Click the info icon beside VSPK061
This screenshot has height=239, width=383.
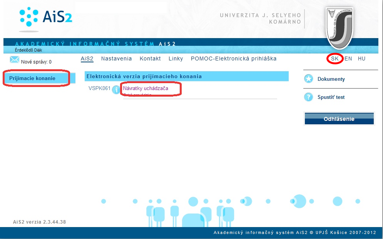(x=116, y=90)
